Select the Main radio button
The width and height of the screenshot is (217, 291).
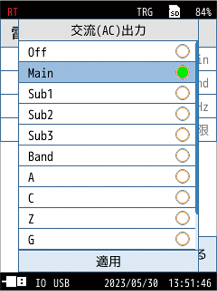183,72
